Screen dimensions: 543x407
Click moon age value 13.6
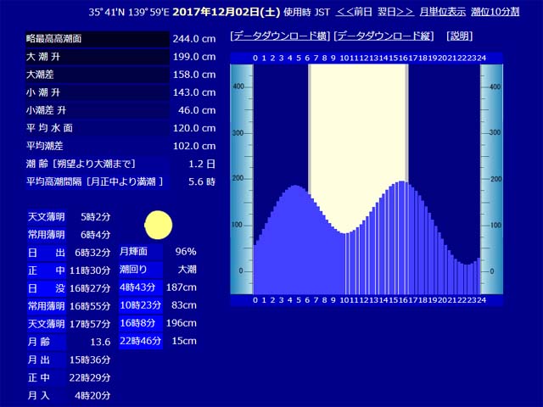point(100,343)
